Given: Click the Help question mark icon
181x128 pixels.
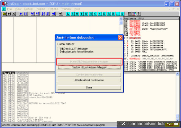Looking at the screenshot, I should point(138,14).
